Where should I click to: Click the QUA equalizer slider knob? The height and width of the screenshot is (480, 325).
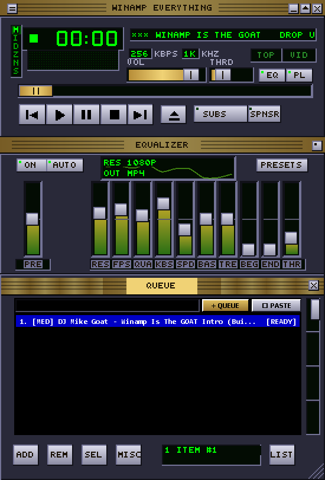pyautogui.click(x=142, y=216)
